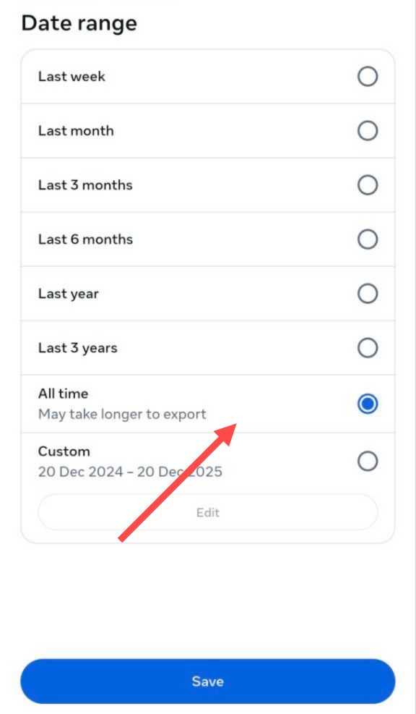Select the Last 3 years option
The height and width of the screenshot is (714, 416).
[x=368, y=347]
